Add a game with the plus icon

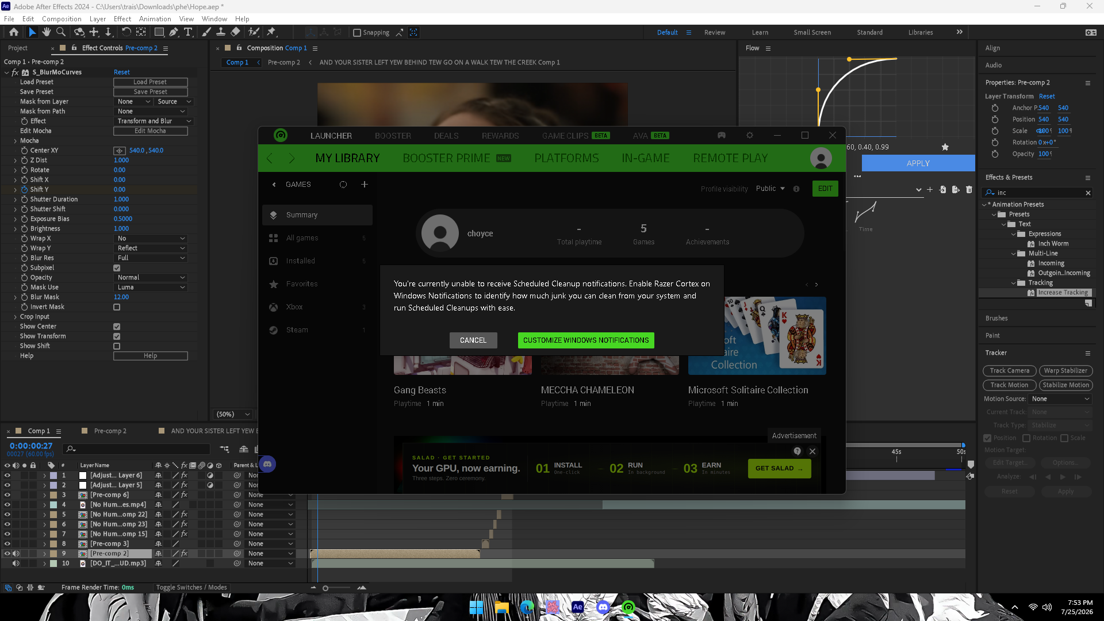[x=364, y=185]
